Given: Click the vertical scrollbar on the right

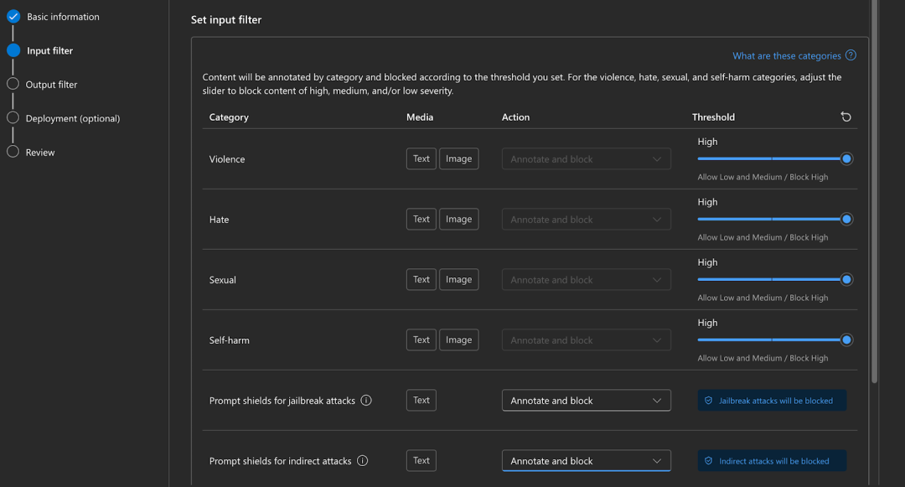Looking at the screenshot, I should coord(875,193).
